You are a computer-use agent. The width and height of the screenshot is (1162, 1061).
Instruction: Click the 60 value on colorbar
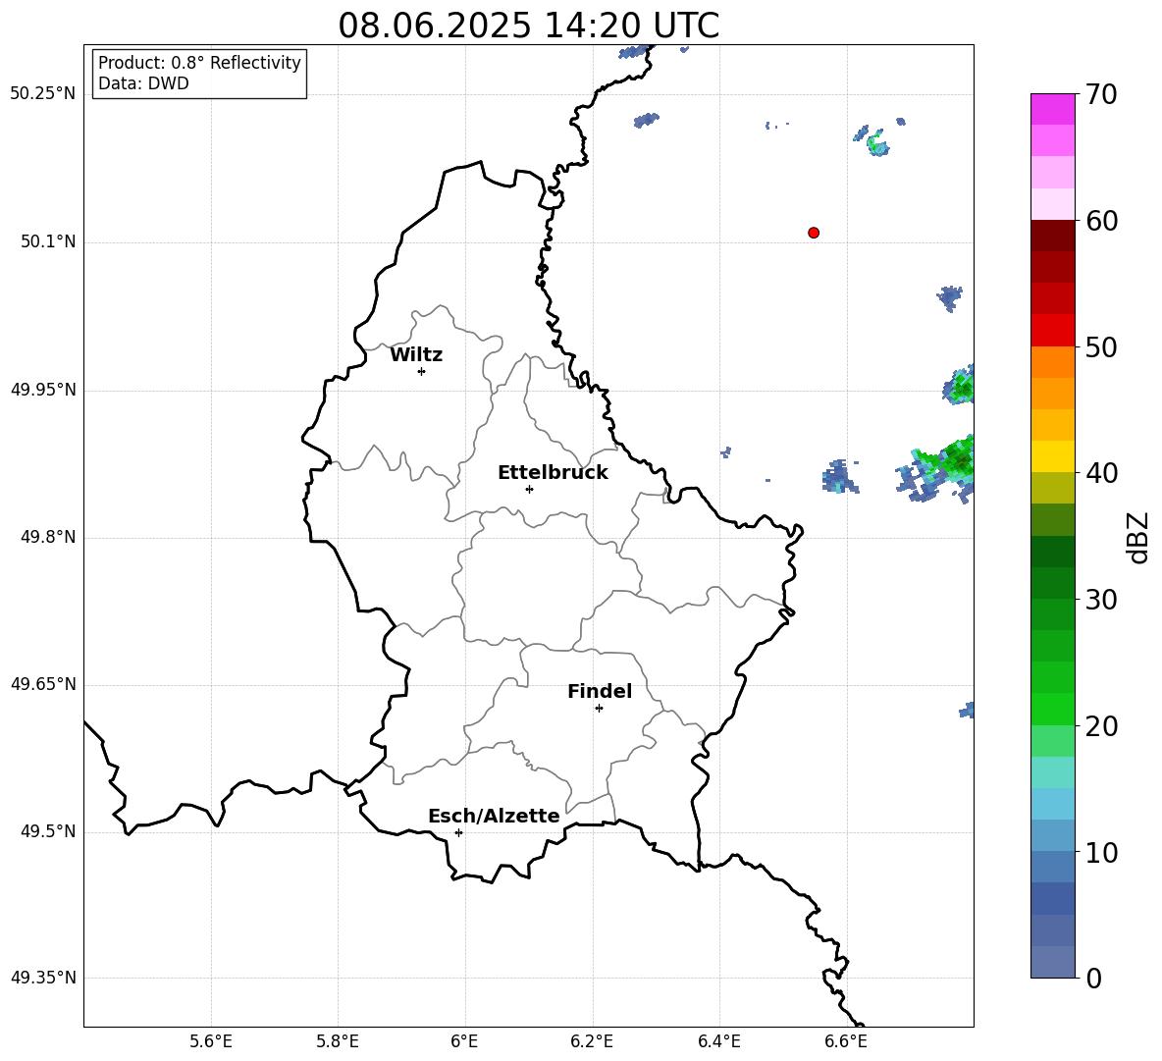[1101, 221]
